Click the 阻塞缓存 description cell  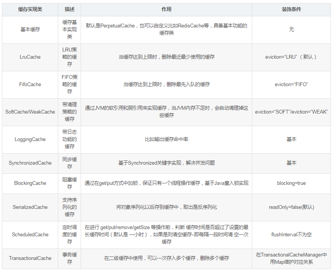click(x=70, y=183)
